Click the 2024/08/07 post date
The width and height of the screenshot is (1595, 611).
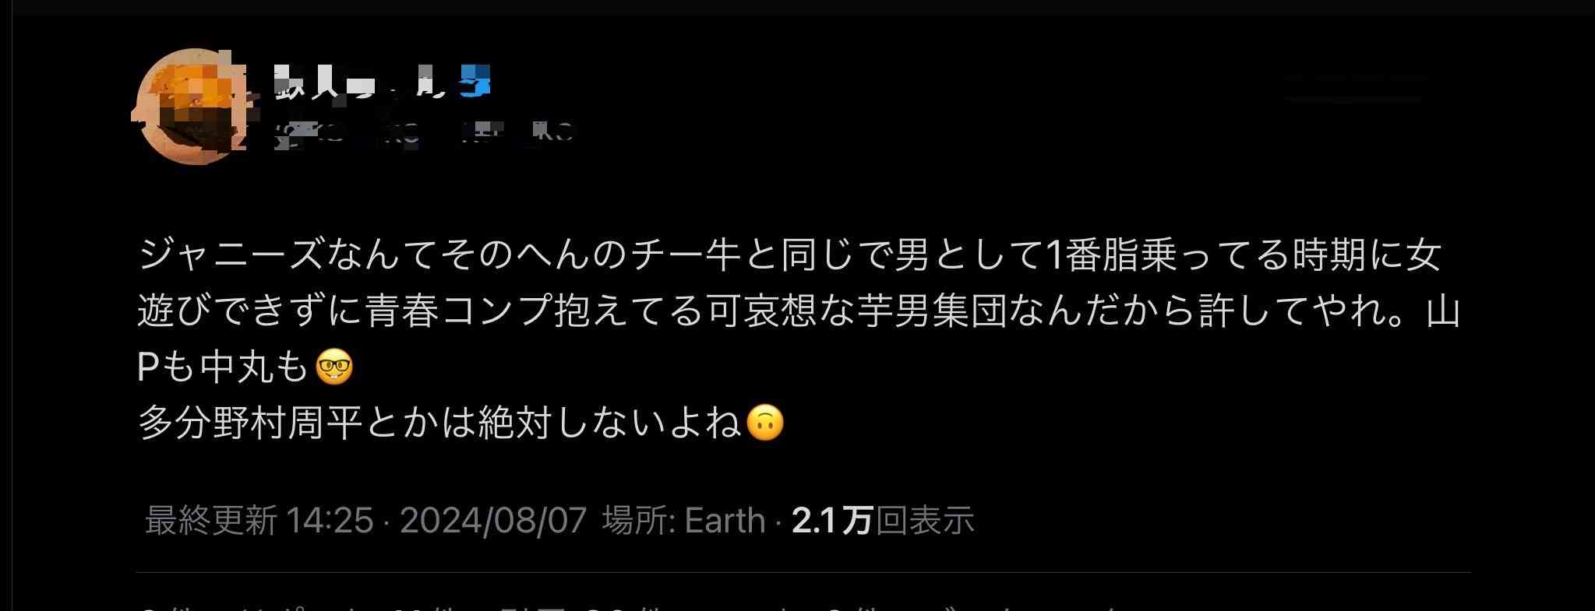493,520
